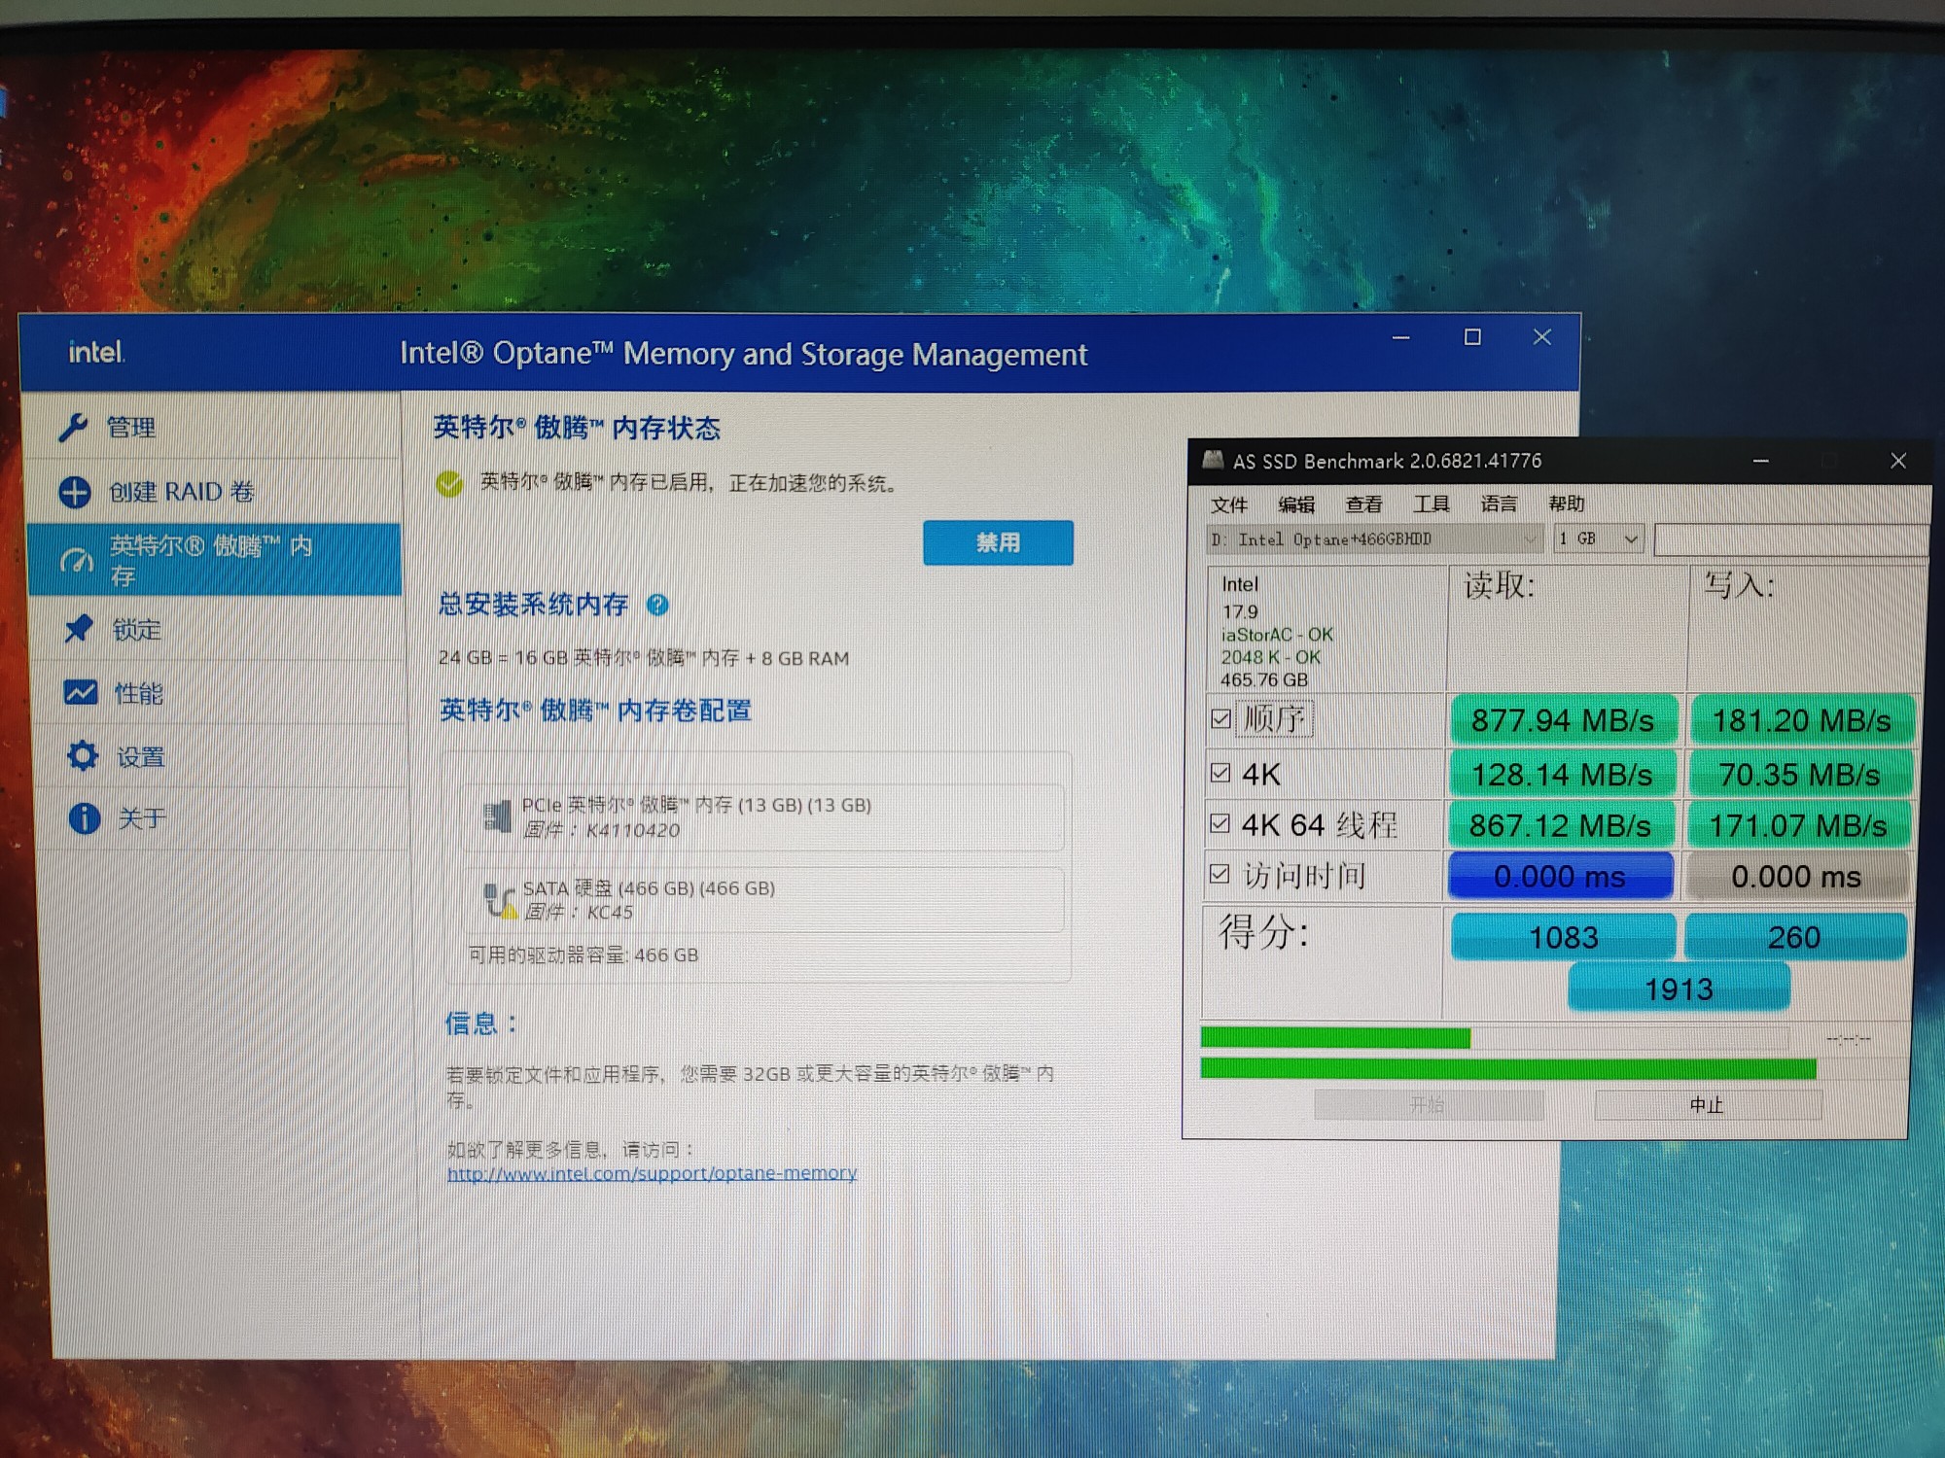Image resolution: width=1945 pixels, height=1458 pixels.
Task: Open the drive selector D: Intel Optane+466GBHDD
Action: [x=1374, y=538]
